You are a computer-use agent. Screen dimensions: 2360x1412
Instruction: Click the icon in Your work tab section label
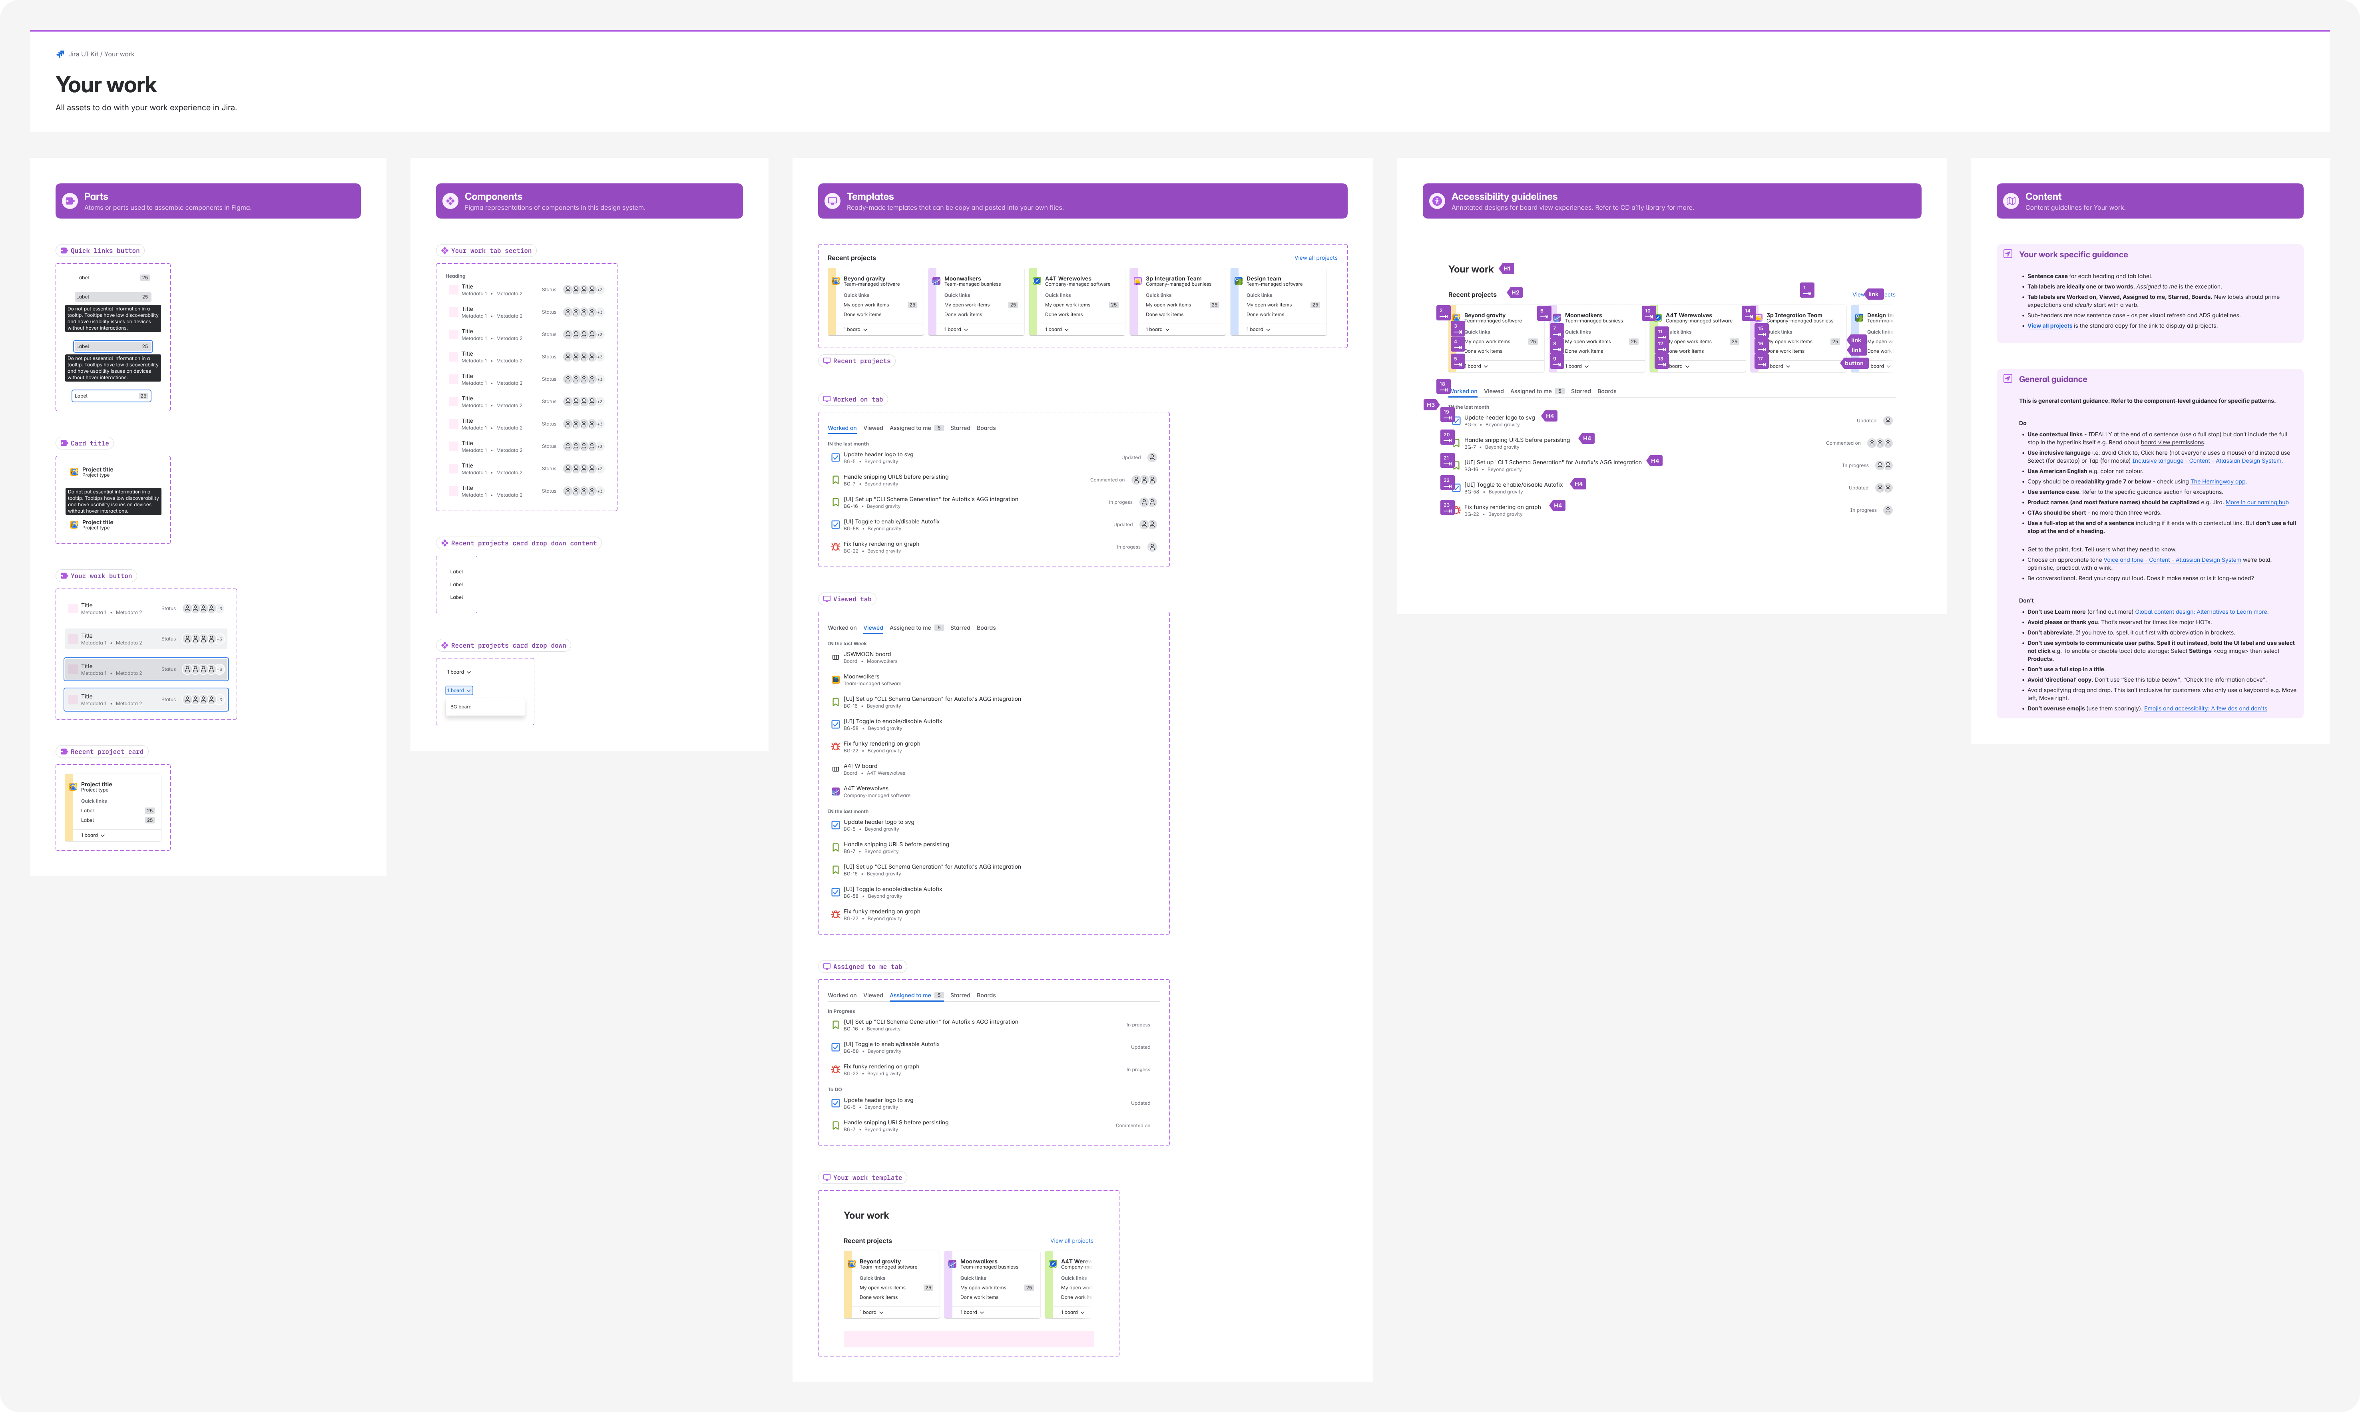click(444, 251)
